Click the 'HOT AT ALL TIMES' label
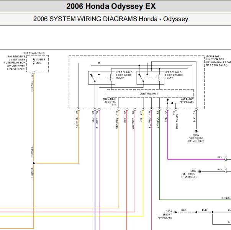The width and height of the screenshot is (231, 230). tap(34, 53)
